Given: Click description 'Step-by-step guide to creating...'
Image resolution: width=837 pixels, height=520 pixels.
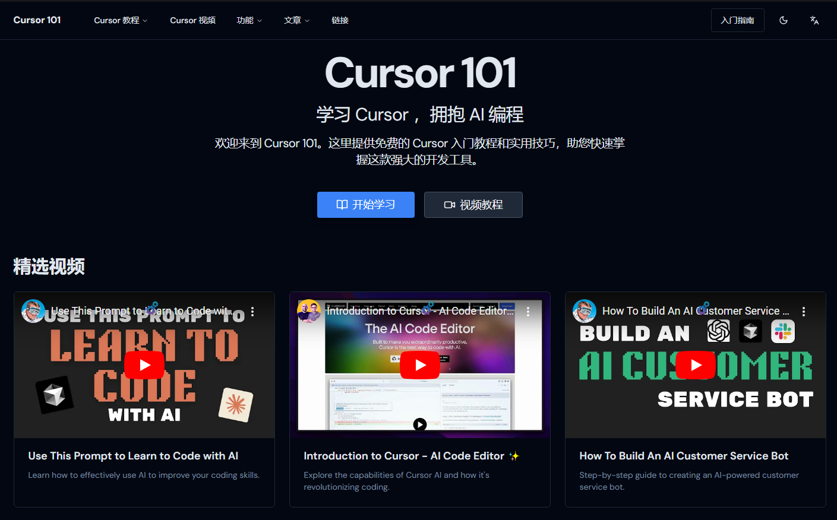Looking at the screenshot, I should [689, 481].
